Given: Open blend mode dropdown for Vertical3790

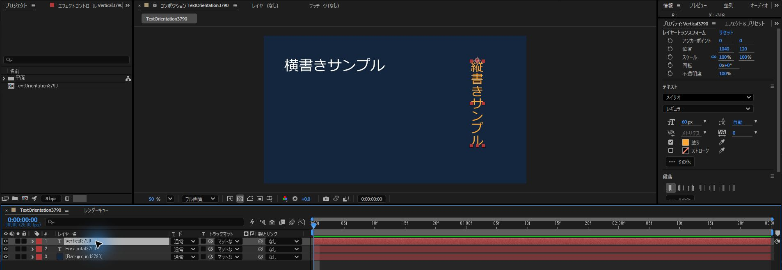Looking at the screenshot, I should pos(184,242).
